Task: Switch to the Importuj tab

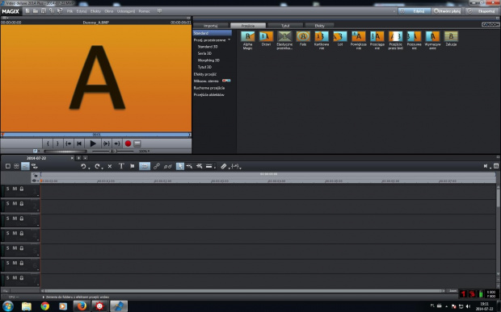Action: pos(211,26)
